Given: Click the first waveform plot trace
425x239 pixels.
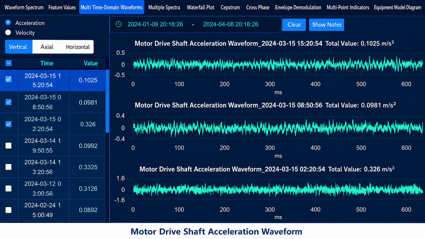Looking at the screenshot, I should click(278, 64).
